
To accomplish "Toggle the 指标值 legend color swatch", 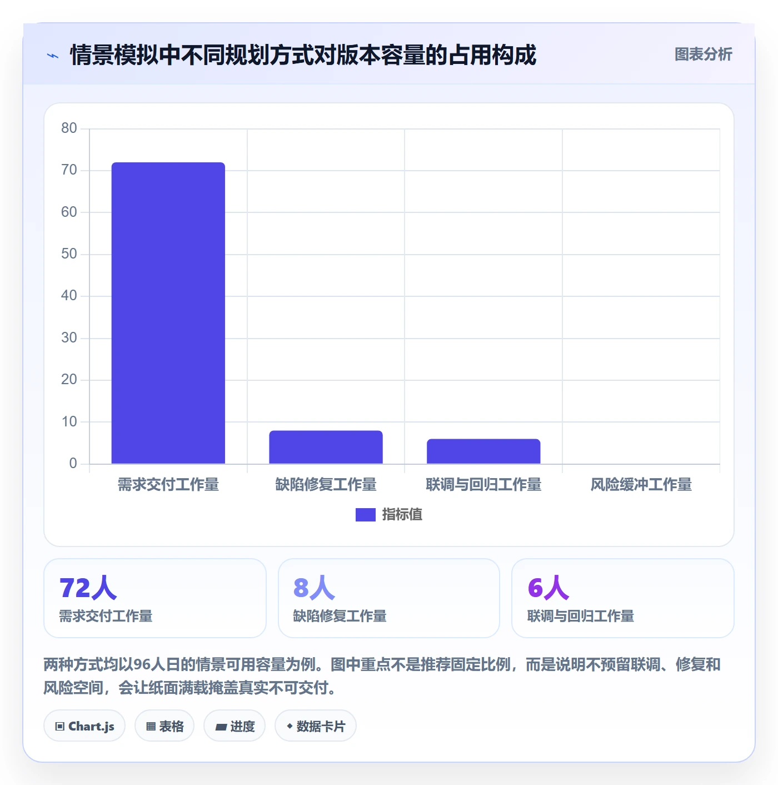I will click(365, 515).
